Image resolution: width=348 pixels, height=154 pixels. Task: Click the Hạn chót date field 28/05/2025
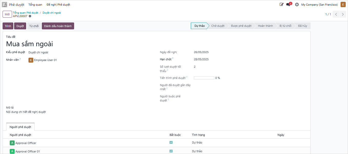[x=201, y=60]
